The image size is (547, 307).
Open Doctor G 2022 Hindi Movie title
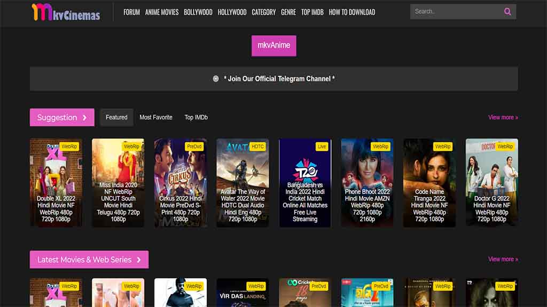492,209
